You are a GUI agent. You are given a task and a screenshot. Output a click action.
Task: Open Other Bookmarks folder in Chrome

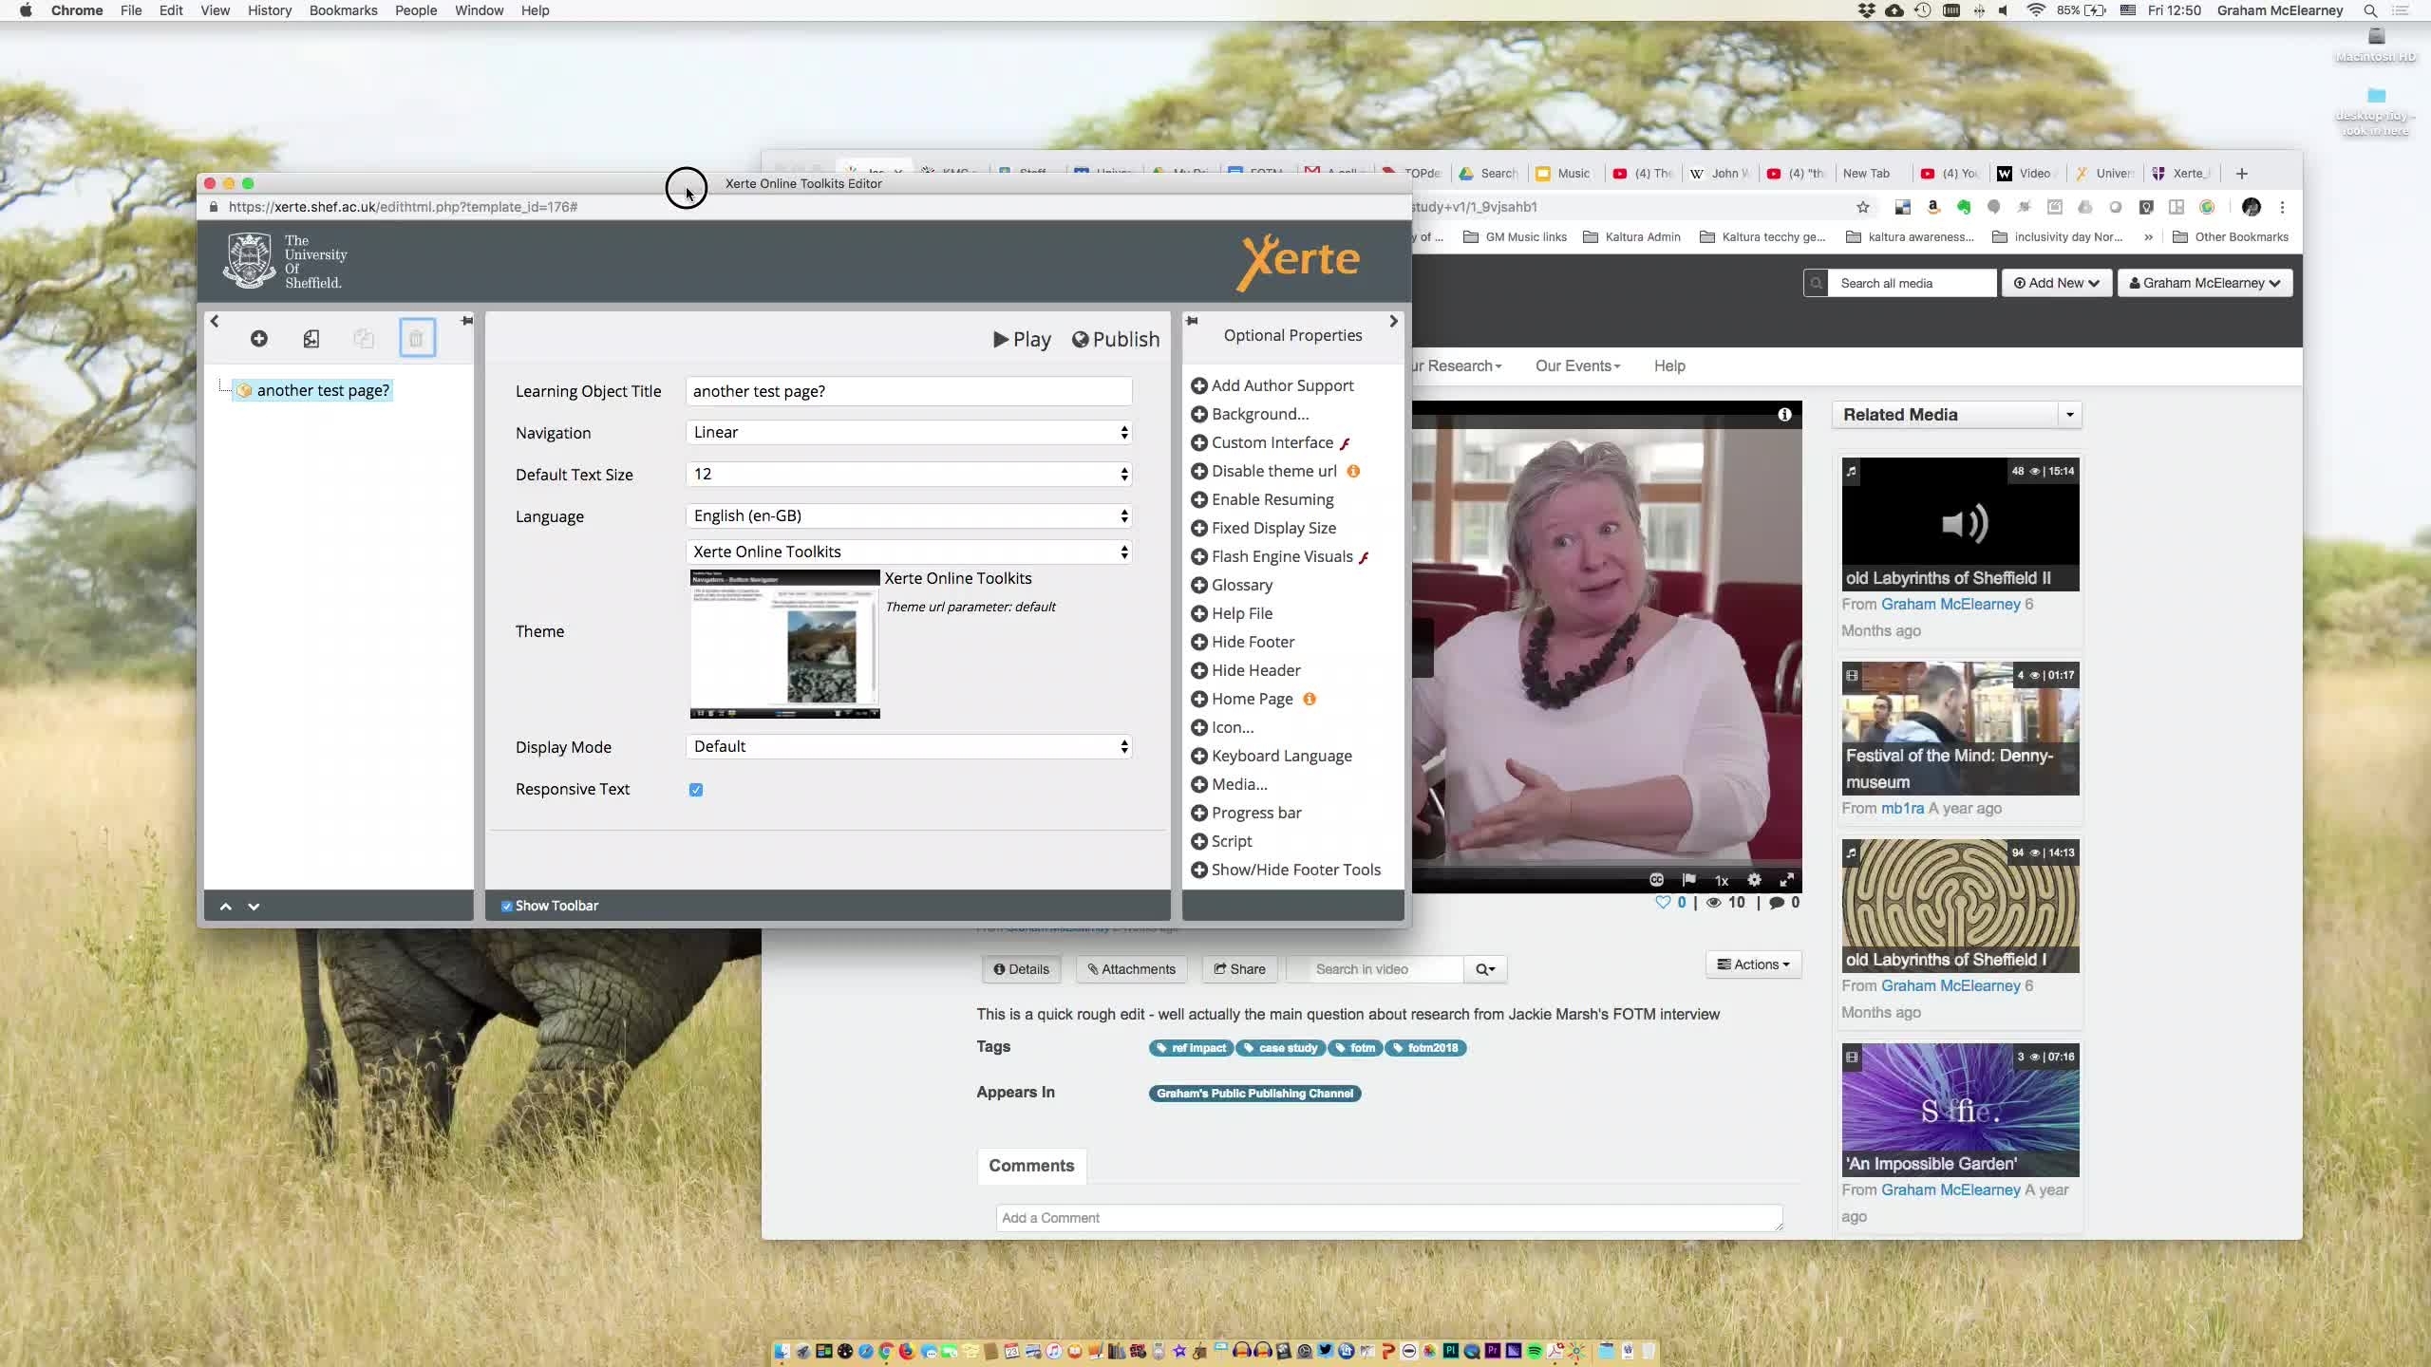point(2231,237)
